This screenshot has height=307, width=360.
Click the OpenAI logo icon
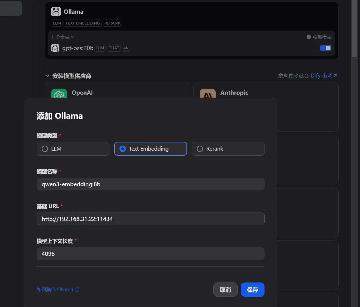coord(59,94)
